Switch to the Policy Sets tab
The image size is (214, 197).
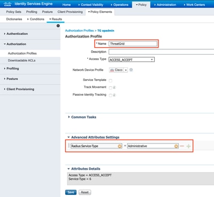(13, 12)
